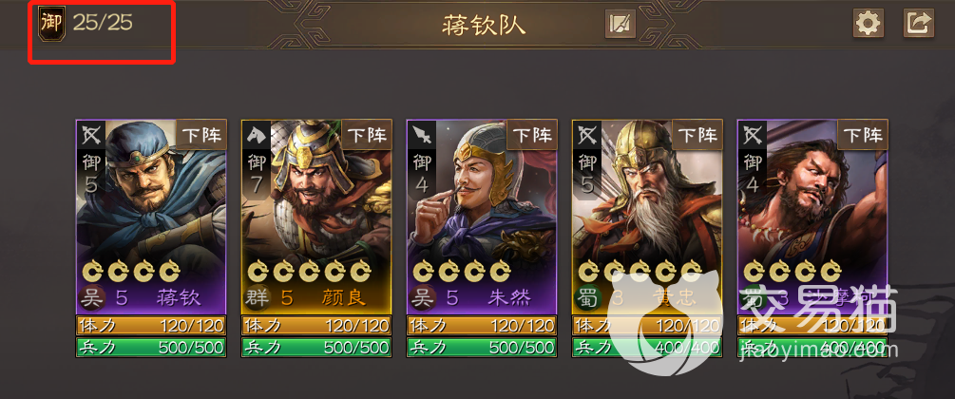Click the 御 command cost badge icon

pyautogui.click(x=51, y=24)
